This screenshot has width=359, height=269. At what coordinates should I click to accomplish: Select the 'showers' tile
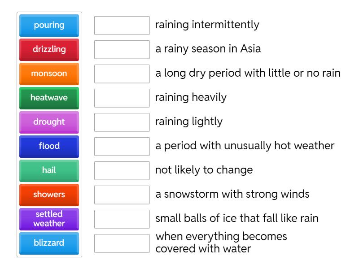(49, 195)
